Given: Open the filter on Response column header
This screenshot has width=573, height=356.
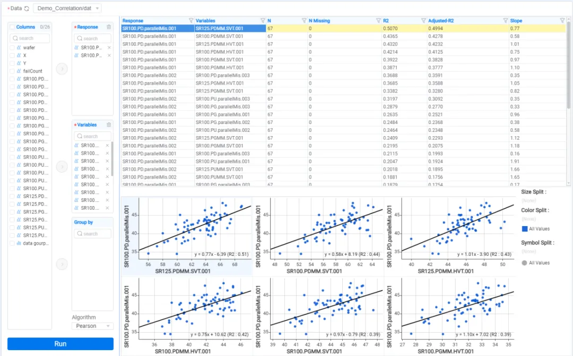Looking at the screenshot, I should pos(191,21).
